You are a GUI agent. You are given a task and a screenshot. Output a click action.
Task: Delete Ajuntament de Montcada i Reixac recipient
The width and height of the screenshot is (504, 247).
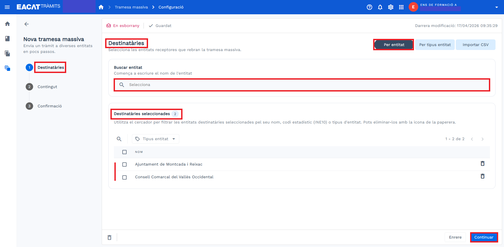point(483,164)
